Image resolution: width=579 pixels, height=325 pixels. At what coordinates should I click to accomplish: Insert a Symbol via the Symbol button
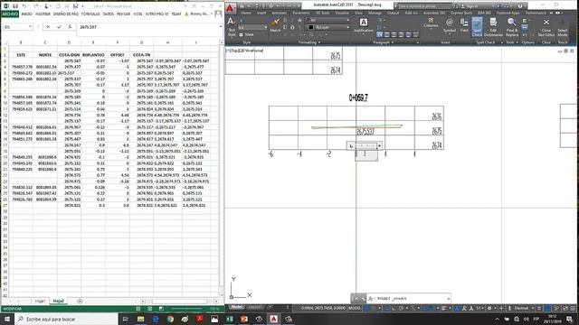[x=450, y=25]
